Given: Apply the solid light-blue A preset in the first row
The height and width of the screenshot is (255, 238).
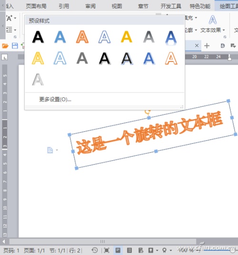Looking at the screenshot, I should [x=60, y=37].
